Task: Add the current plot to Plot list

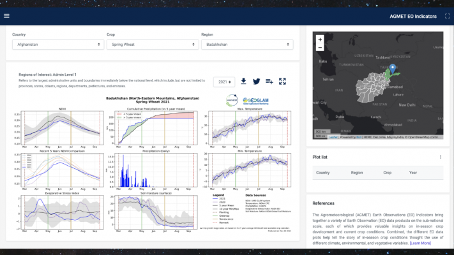Action: point(269,82)
